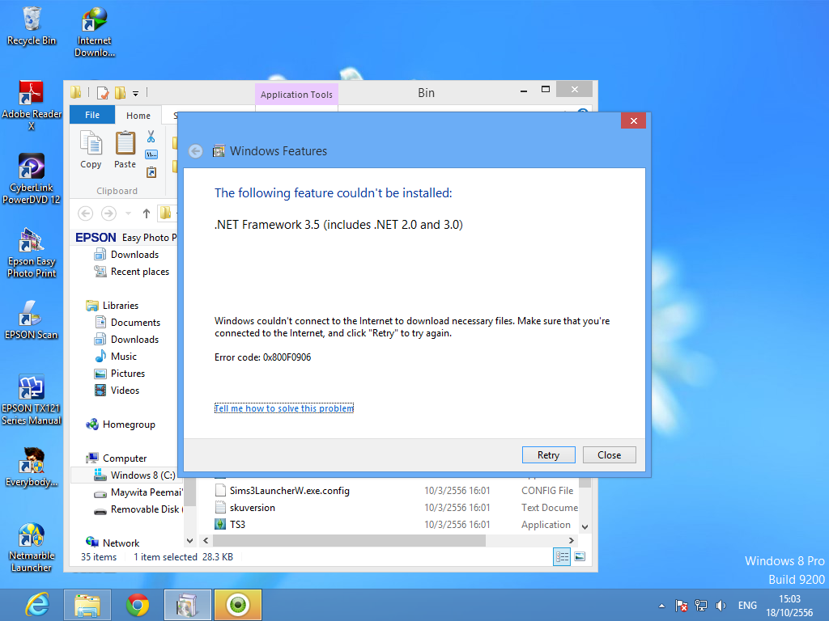Open the File menu in Explorer
This screenshot has width=829, height=621.
click(x=92, y=115)
